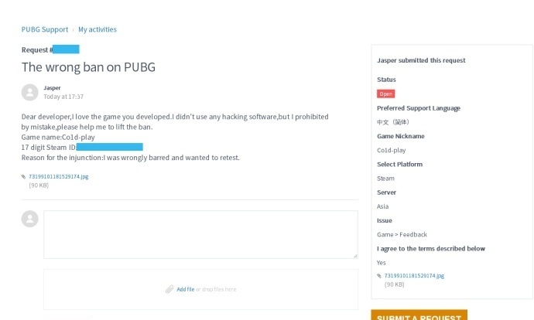534x320 pixels.
Task: Click Jasper's avatar icon on the post
Action: [x=29, y=93]
